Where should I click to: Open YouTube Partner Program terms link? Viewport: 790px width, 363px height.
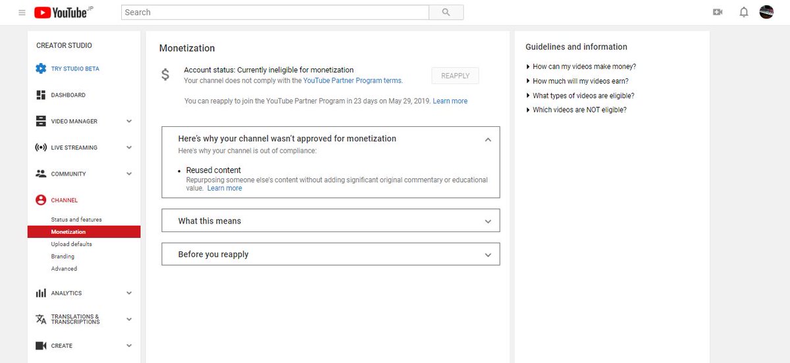click(x=353, y=80)
